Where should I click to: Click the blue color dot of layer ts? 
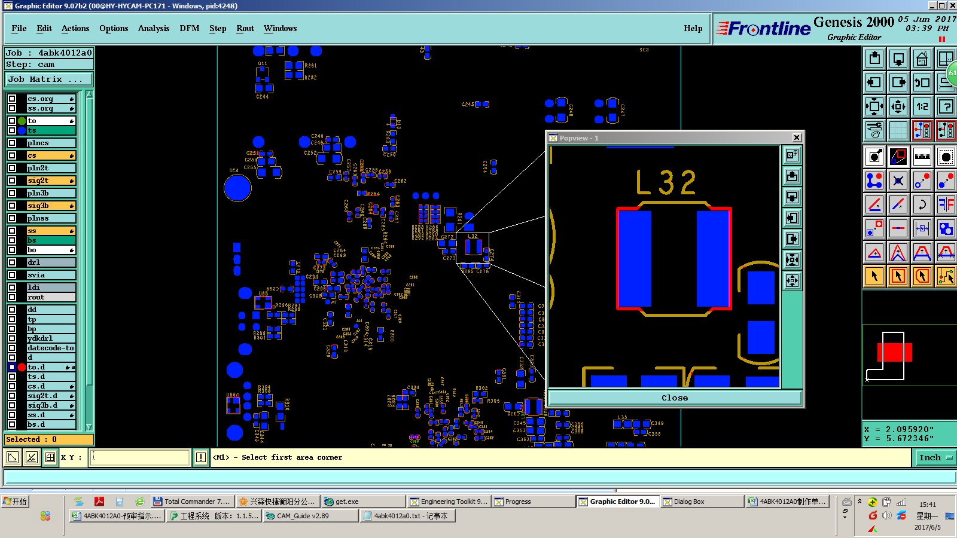click(22, 130)
